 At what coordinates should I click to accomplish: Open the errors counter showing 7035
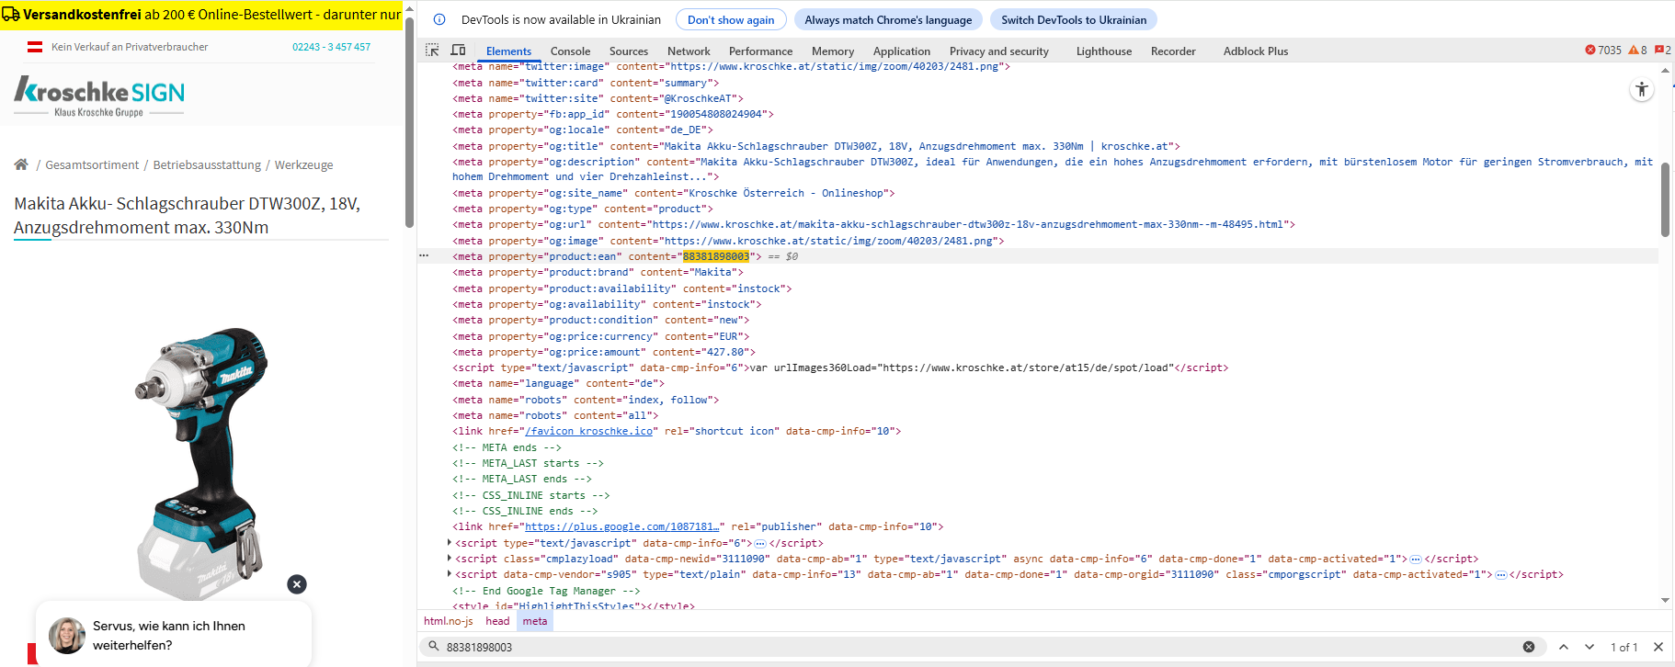click(1603, 51)
